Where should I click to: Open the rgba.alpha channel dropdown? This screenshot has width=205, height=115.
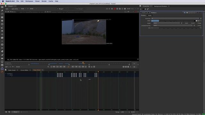coord(16,9)
